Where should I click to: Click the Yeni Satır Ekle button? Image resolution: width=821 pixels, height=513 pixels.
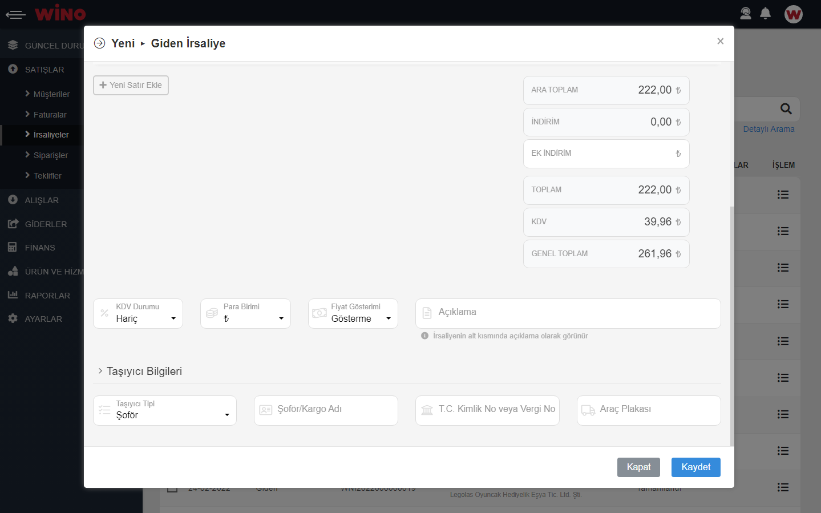131,85
